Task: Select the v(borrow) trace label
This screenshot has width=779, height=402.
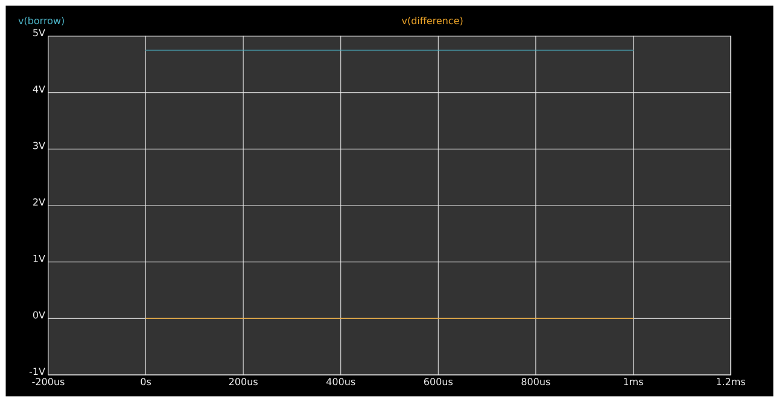Action: point(41,20)
